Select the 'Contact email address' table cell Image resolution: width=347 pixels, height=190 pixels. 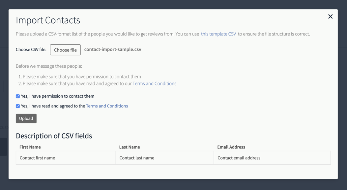click(272, 158)
